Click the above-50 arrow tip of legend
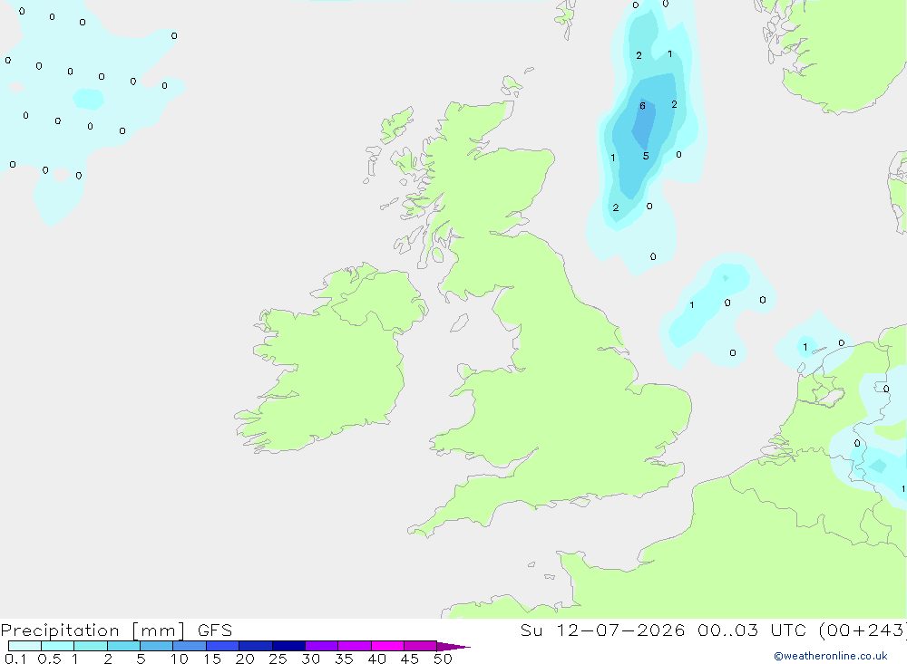 [453, 647]
